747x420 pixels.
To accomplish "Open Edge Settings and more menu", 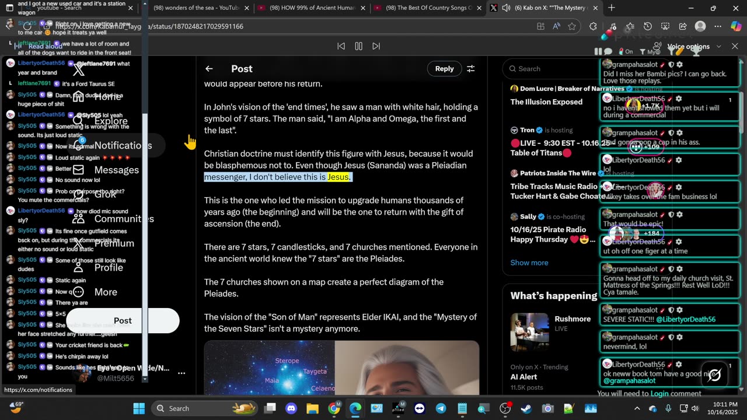I will click(x=718, y=26).
